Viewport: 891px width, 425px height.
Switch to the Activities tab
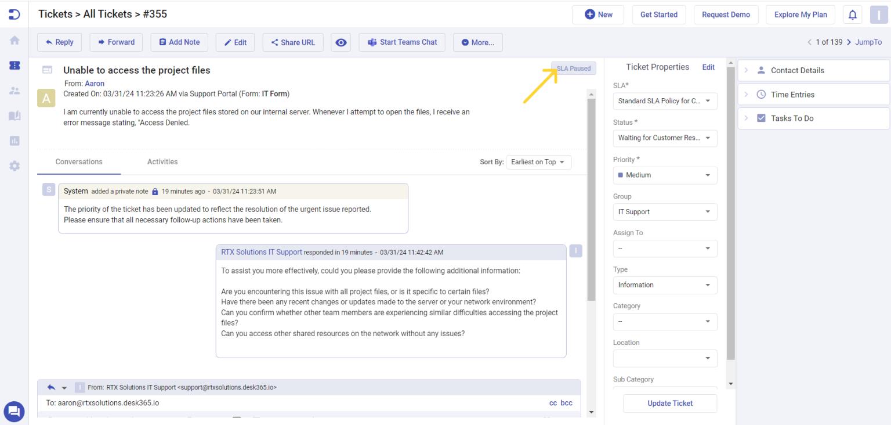point(162,161)
